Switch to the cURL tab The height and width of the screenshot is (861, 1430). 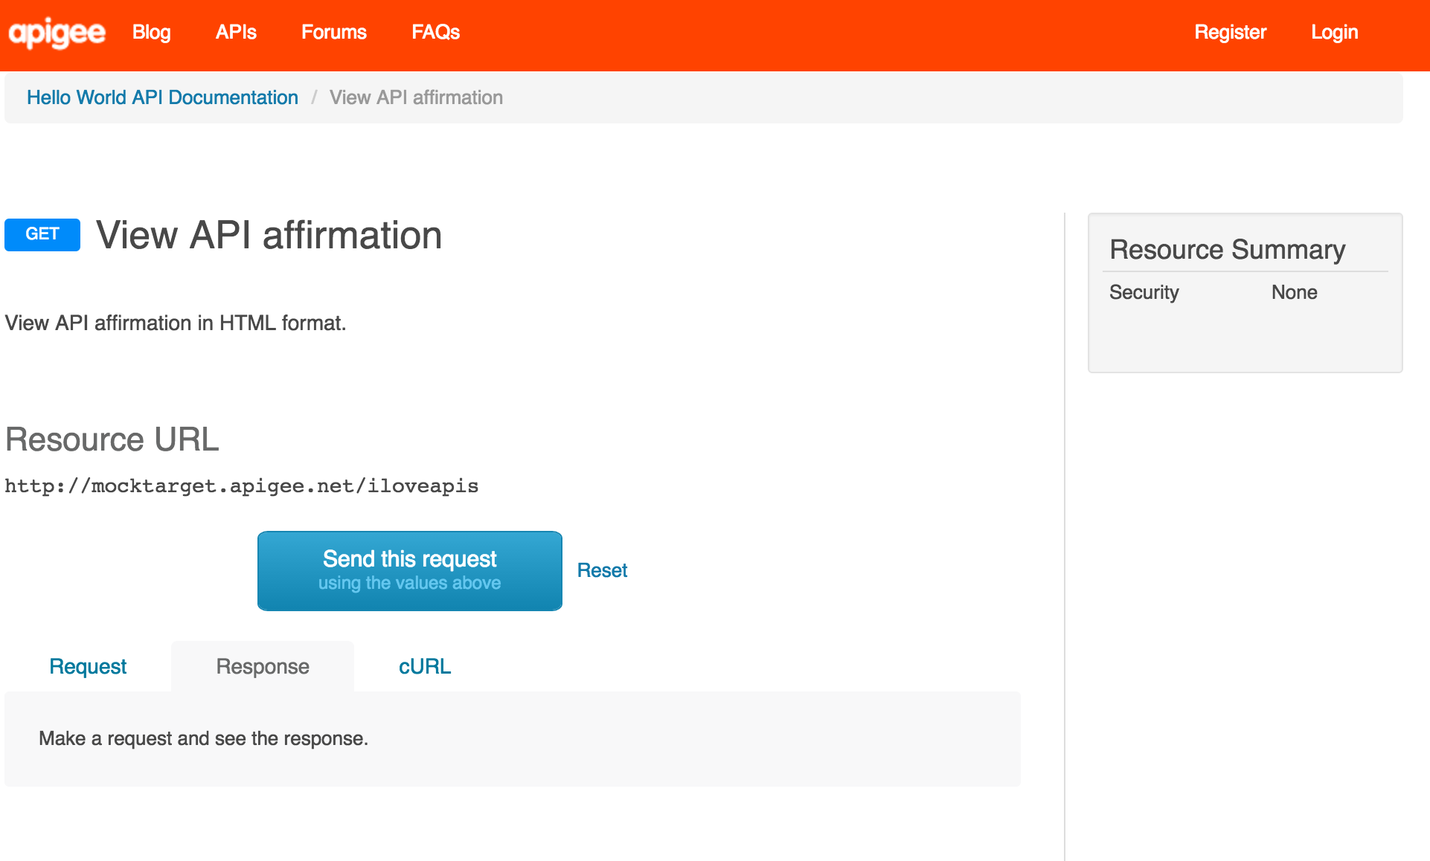pos(424,666)
